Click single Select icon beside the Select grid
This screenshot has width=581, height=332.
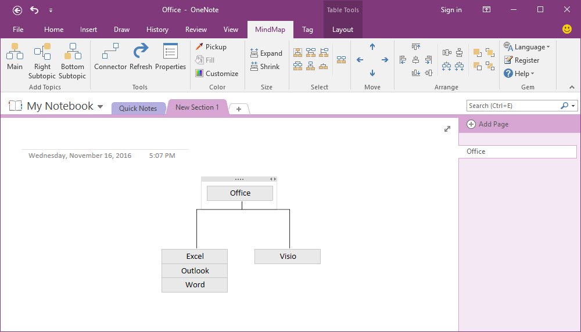click(x=341, y=60)
